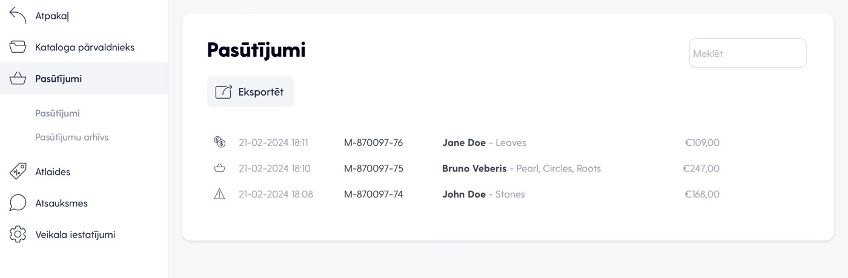Click the gear icon for Veikala iestatījumi
The width and height of the screenshot is (848, 278).
click(18, 234)
